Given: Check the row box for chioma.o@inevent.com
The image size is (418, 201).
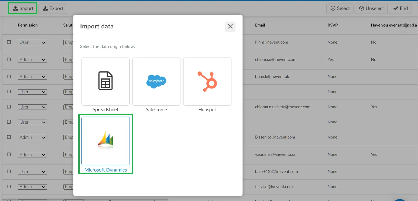Looking at the screenshot, I should (x=9, y=60).
